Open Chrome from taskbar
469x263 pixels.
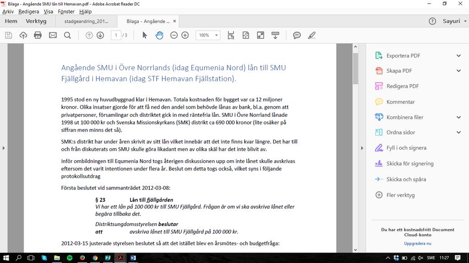[95, 258]
